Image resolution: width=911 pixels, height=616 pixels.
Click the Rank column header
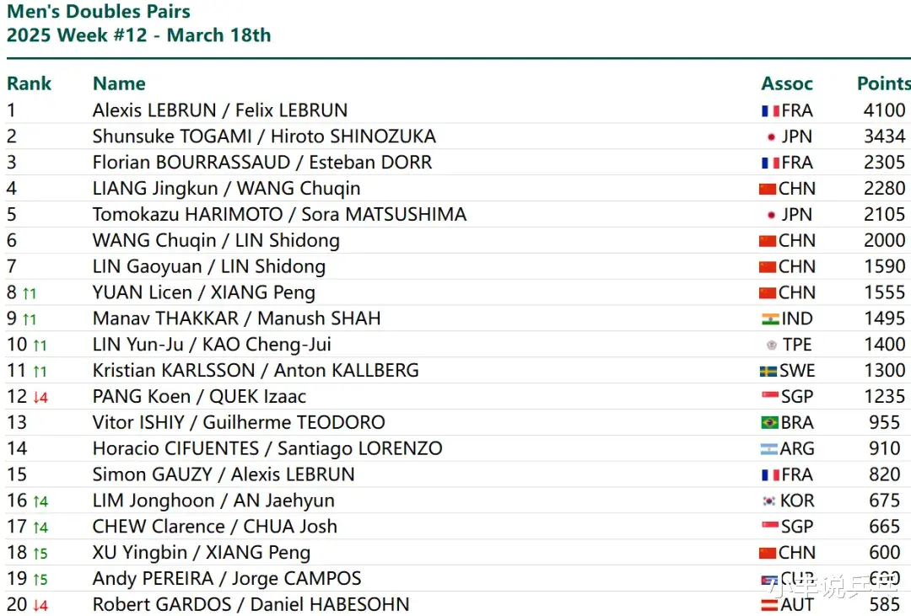pos(29,83)
